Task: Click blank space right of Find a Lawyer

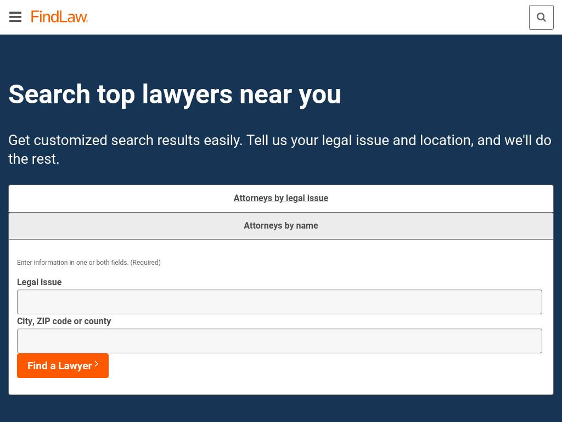Action: coord(329,366)
